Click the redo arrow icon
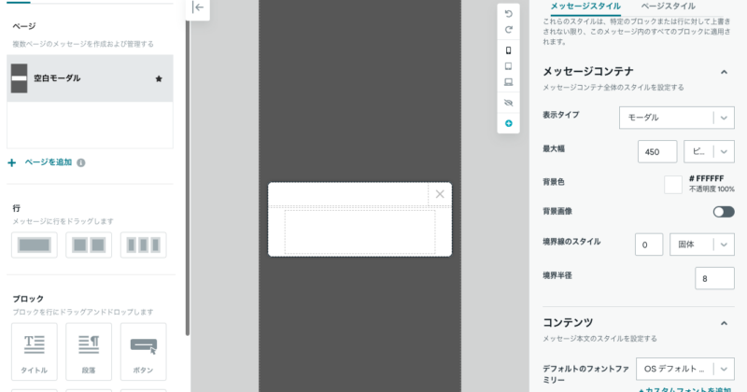747x392 pixels. point(508,30)
